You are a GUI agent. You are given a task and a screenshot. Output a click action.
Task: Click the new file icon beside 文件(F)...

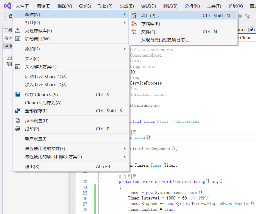click(x=134, y=32)
